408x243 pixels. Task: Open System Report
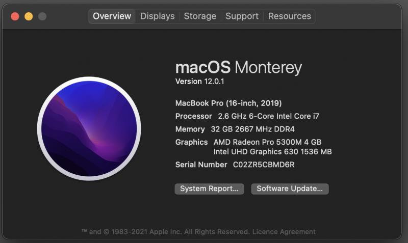[210, 188]
